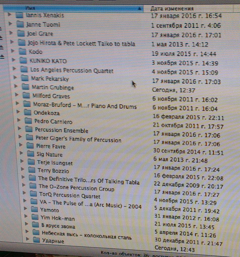Image resolution: width=240 pixels, height=257 pixels.
Task: Select the В ярусе звона folder name
Action: (x=58, y=226)
